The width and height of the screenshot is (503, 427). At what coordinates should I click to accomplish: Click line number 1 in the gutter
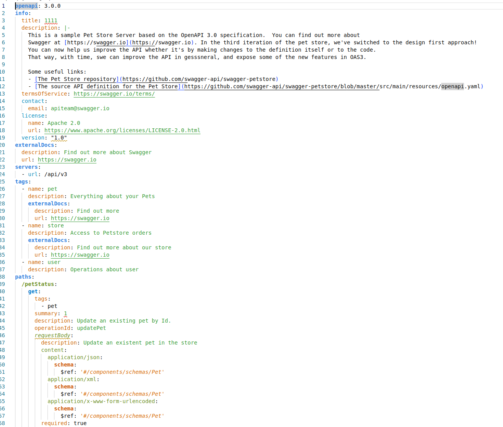3,6
